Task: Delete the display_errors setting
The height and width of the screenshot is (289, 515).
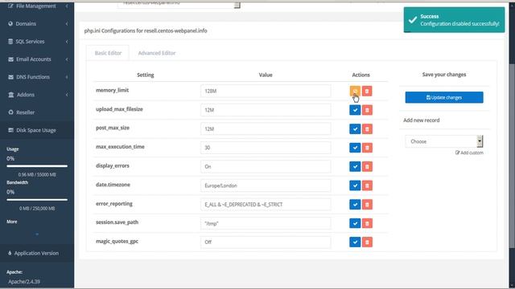Action: point(367,167)
